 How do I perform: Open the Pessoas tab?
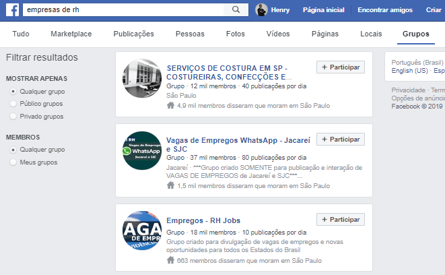coord(190,34)
